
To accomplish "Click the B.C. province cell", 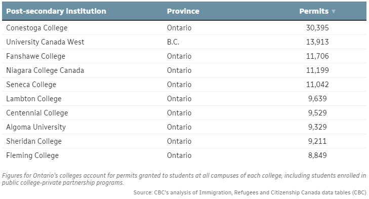I will point(173,42).
